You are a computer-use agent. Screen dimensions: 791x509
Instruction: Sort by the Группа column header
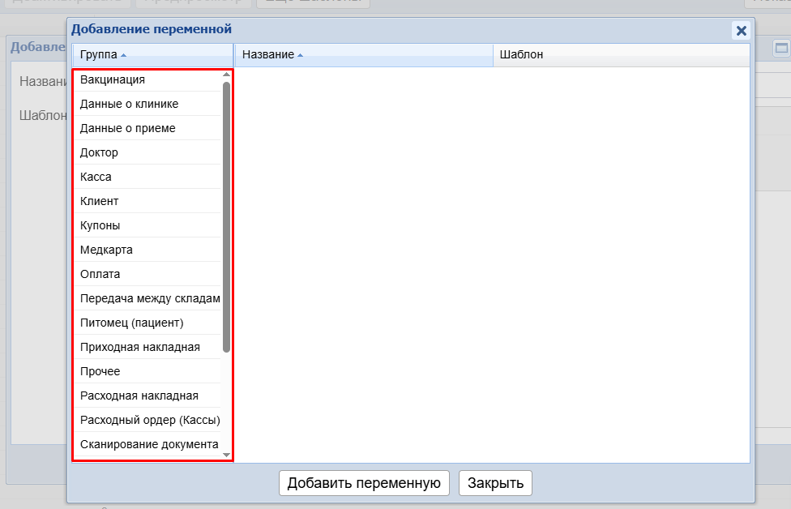coord(99,54)
